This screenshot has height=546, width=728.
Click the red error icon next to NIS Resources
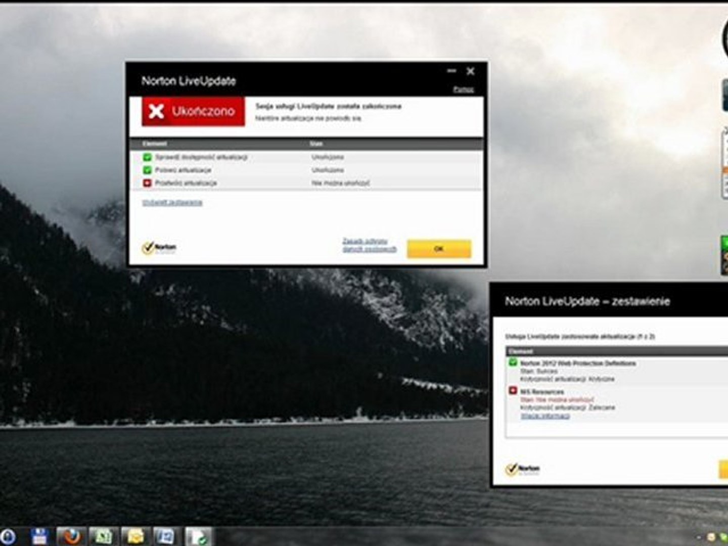(x=513, y=391)
